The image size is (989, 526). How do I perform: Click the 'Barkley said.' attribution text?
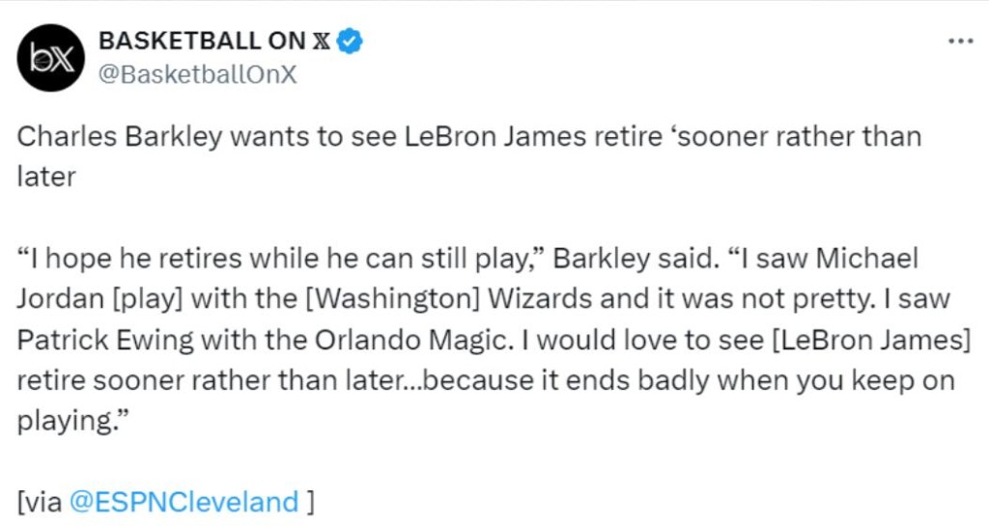click(x=636, y=259)
